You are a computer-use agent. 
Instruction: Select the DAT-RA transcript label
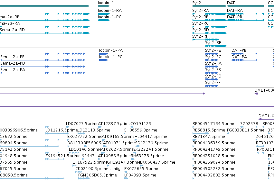coord(235,11)
